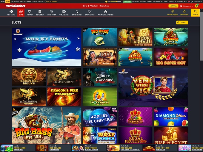
Task: Open the Bonus Buy category
Action: 39,12
